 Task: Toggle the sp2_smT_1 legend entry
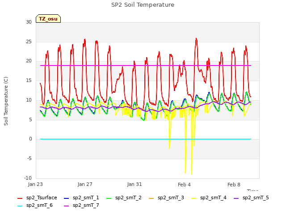81,198
